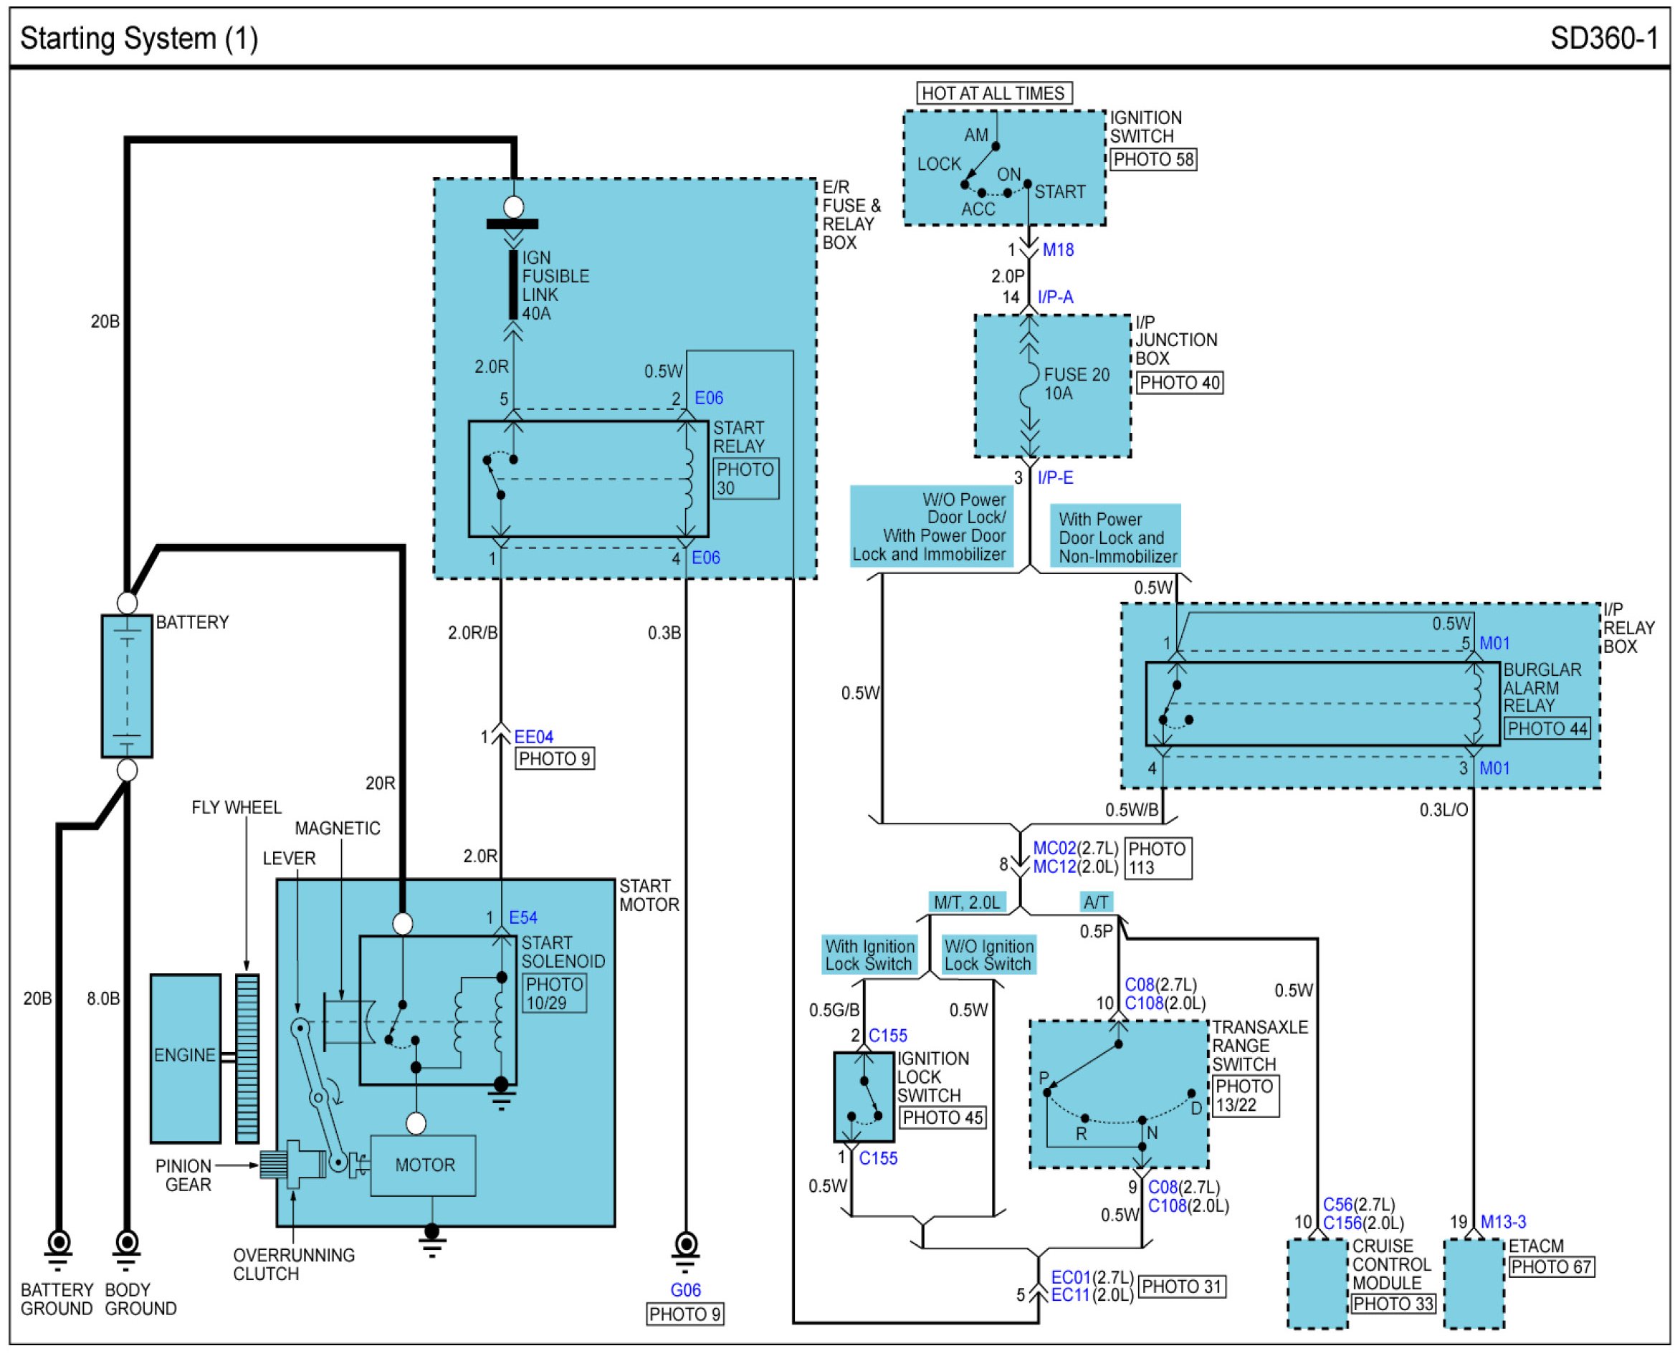Click the HOT AT ALL TIMES label

pyautogui.click(x=993, y=94)
